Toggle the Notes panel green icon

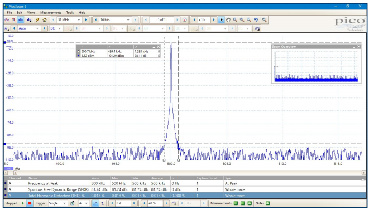pyautogui.click(x=267, y=203)
